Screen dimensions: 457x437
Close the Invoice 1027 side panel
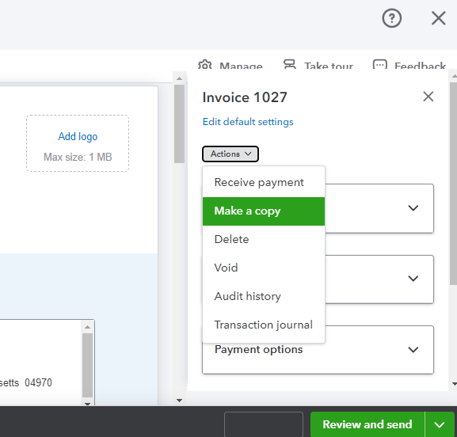click(x=428, y=97)
